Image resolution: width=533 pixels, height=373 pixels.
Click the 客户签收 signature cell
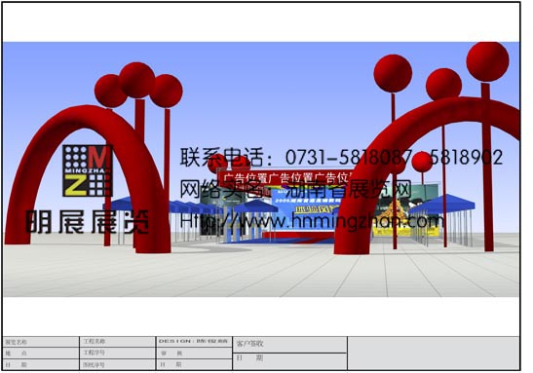coord(289,345)
